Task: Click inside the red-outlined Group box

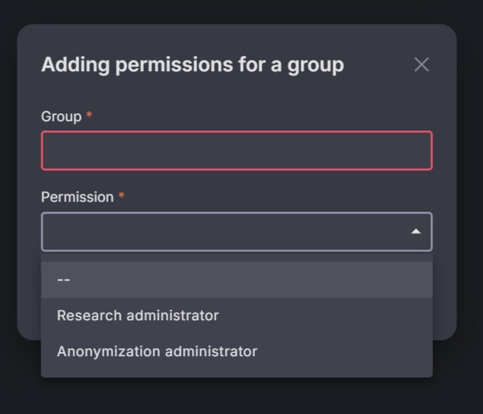Action: click(x=237, y=150)
